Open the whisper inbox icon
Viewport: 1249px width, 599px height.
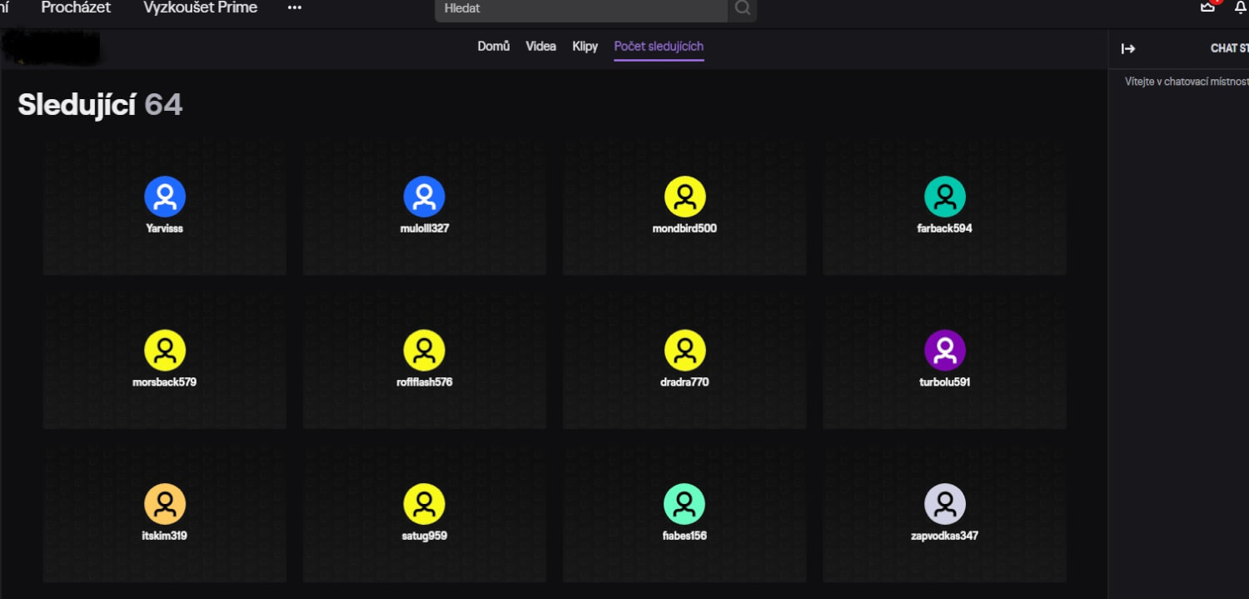click(1209, 7)
